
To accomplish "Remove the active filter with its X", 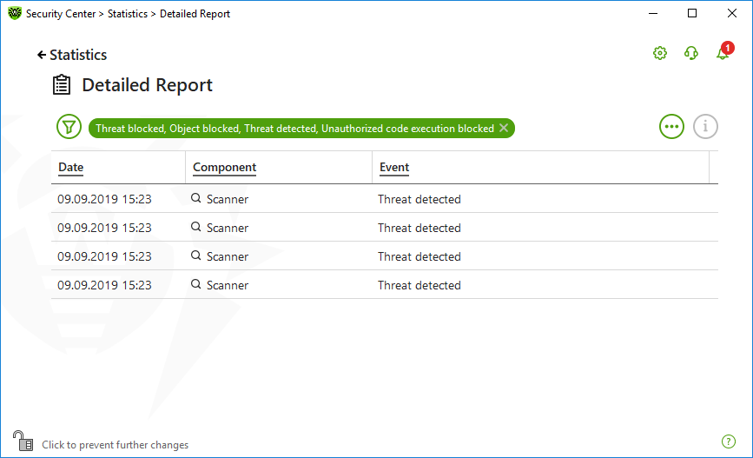I will coord(504,128).
